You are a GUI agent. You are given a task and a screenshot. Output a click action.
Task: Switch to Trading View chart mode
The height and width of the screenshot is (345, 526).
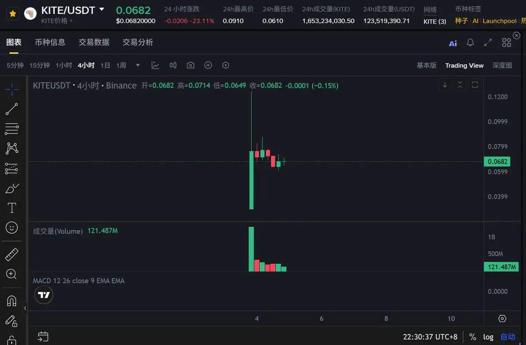coord(464,65)
